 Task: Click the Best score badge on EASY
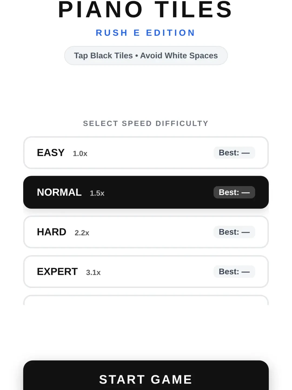tap(234, 153)
